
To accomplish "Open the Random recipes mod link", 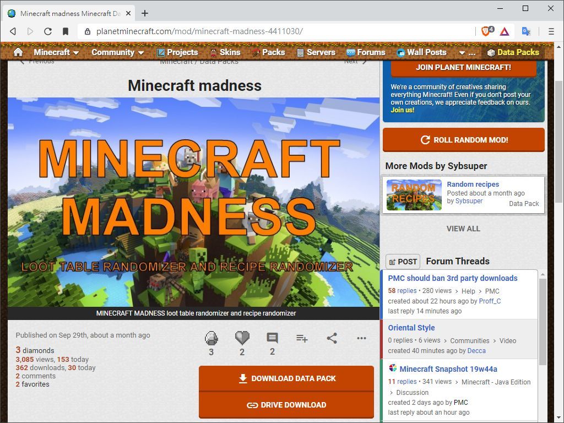I will point(473,184).
